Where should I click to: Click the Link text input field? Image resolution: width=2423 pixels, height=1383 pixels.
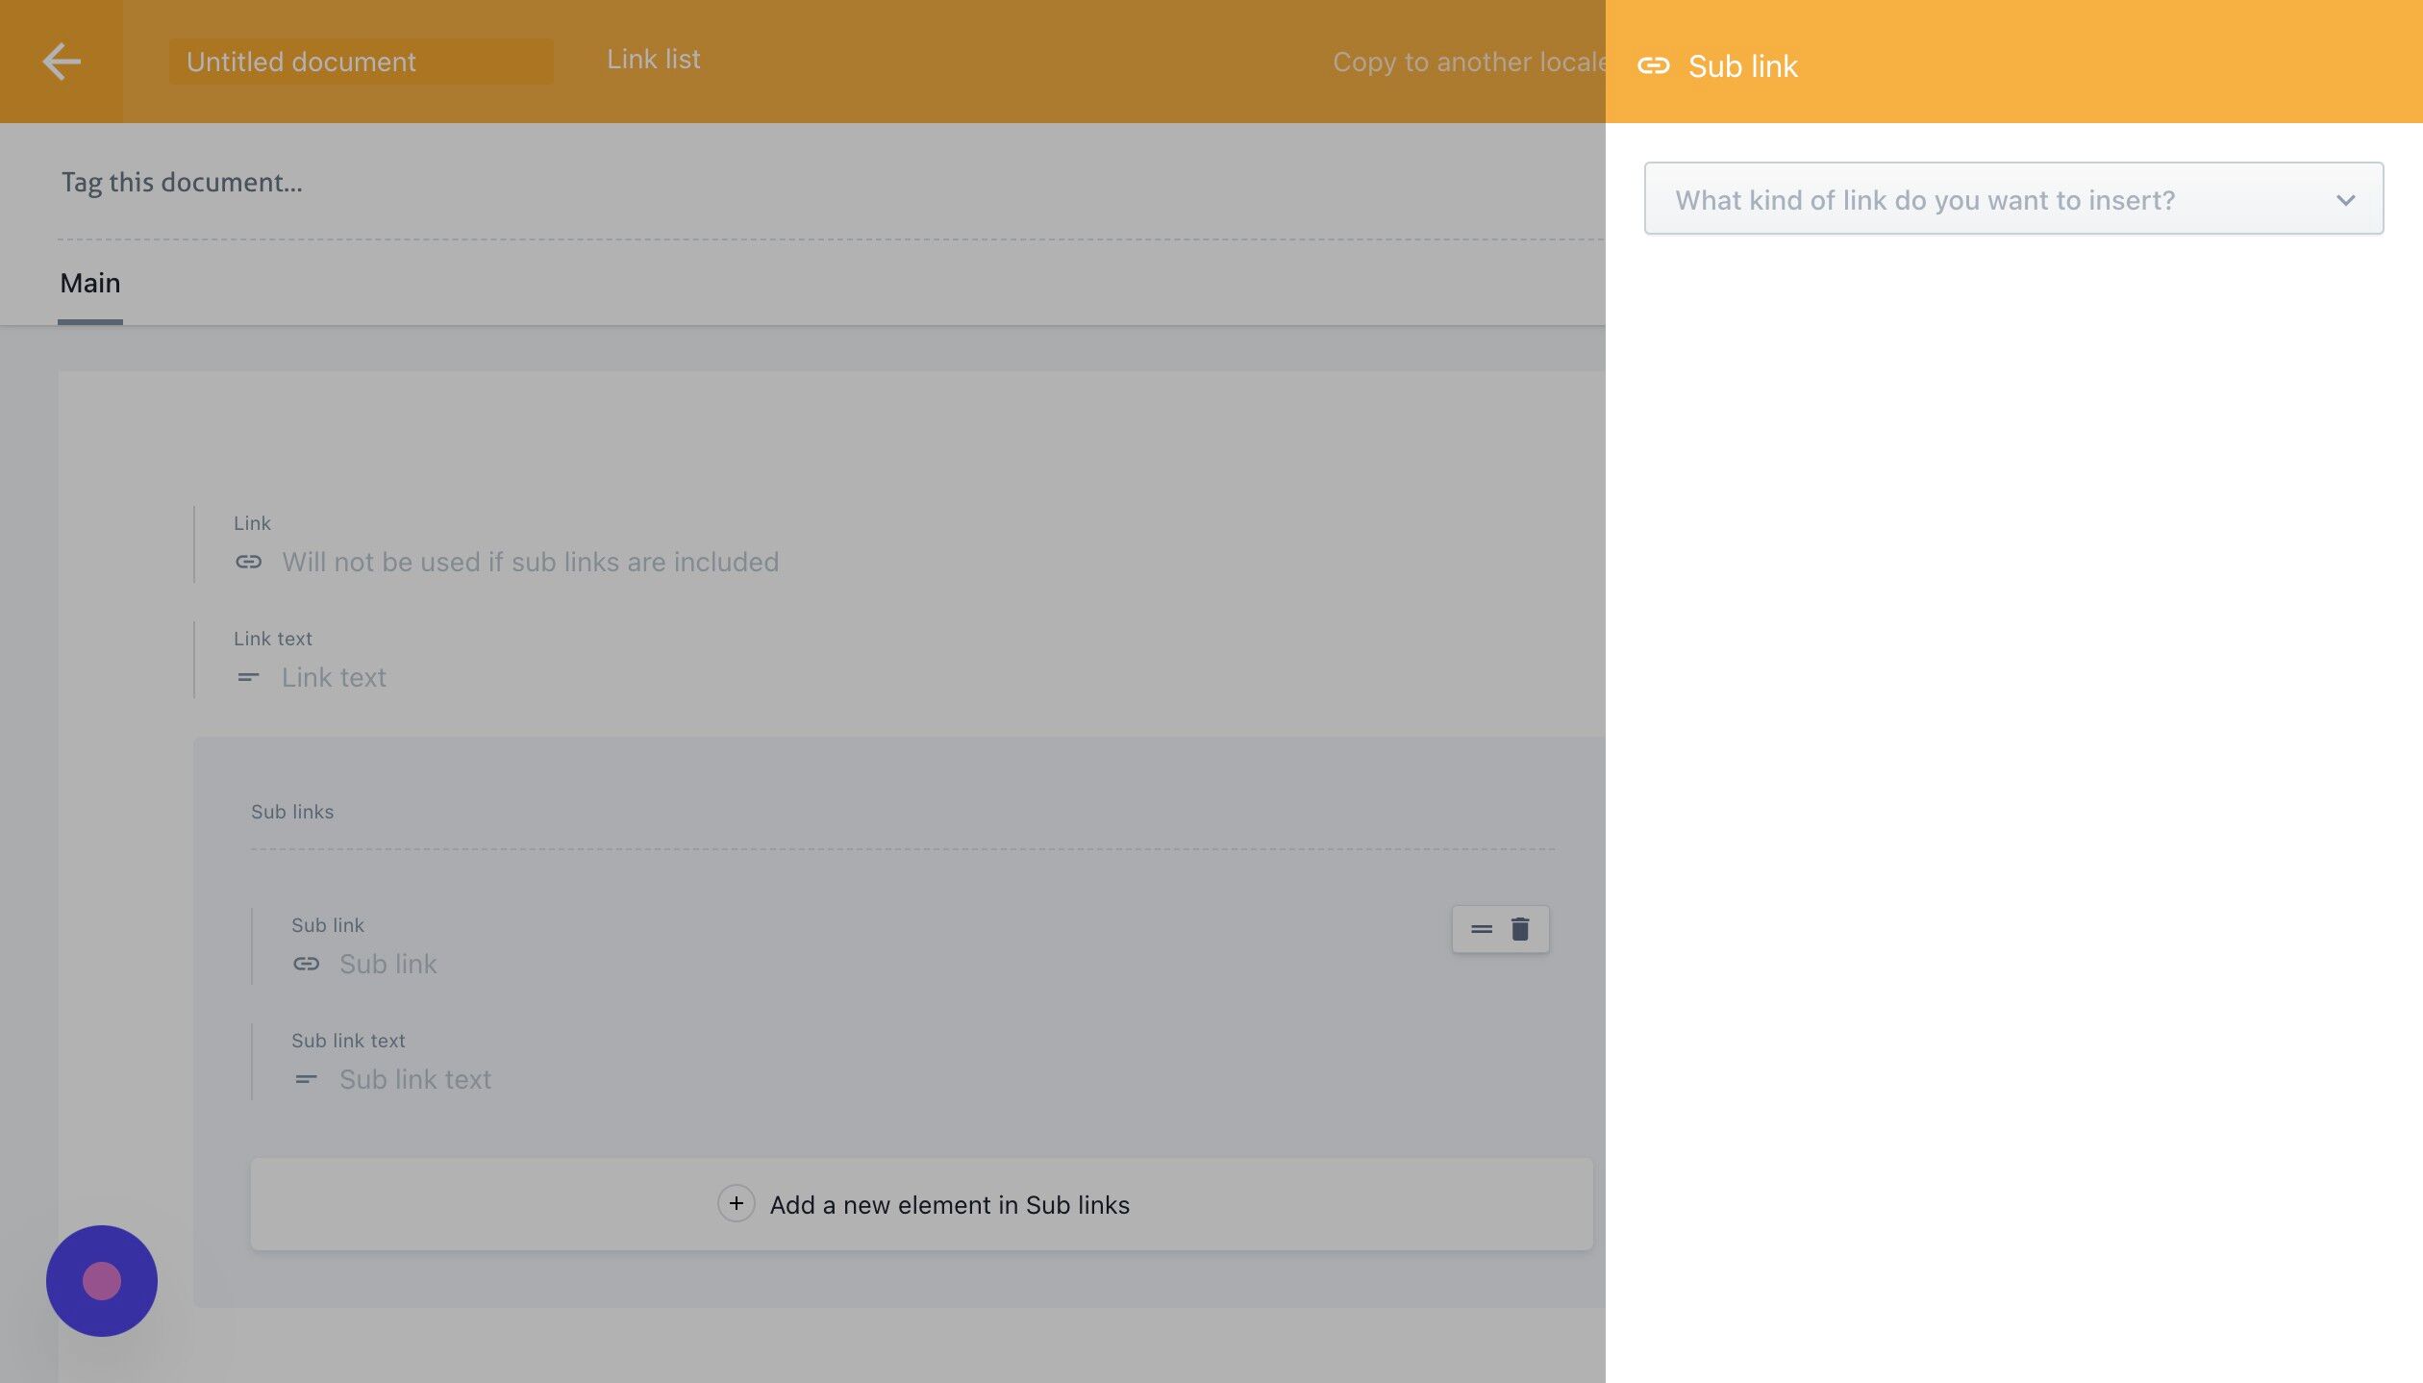[x=334, y=677]
